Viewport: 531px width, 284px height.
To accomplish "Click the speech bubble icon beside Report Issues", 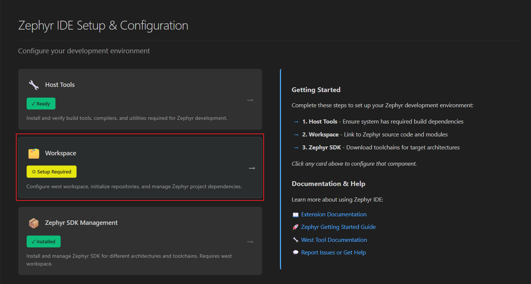I will point(295,253).
